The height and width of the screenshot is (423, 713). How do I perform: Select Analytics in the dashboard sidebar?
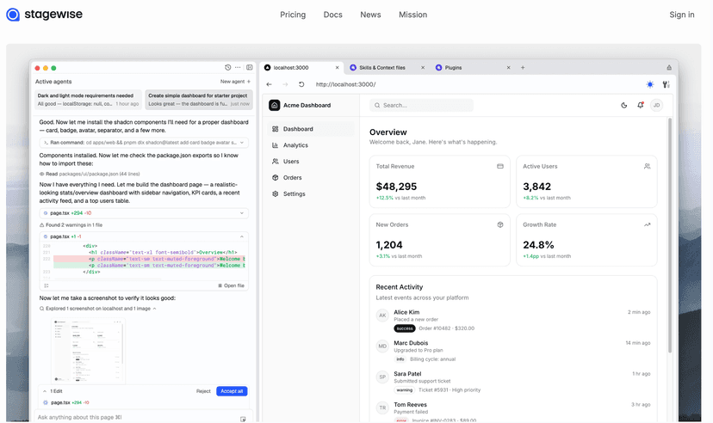tap(295, 145)
